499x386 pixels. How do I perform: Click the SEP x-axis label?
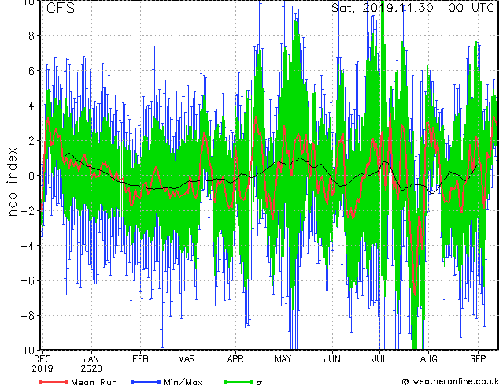(478, 359)
